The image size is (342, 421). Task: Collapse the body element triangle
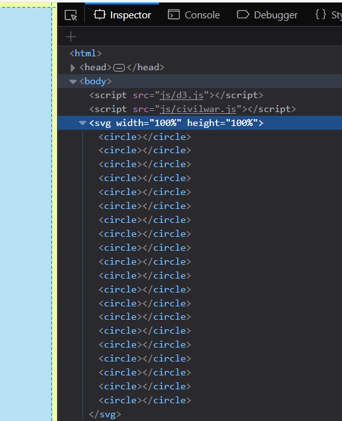tap(73, 82)
